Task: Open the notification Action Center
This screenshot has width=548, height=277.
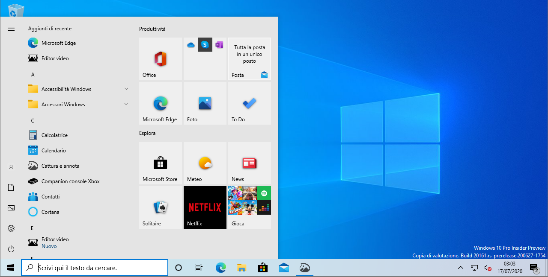Action: [534, 268]
